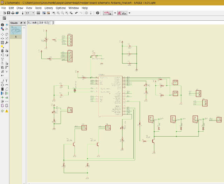The height and width of the screenshot is (184, 224).
Task: Open the Edit menu
Action: click(11, 8)
